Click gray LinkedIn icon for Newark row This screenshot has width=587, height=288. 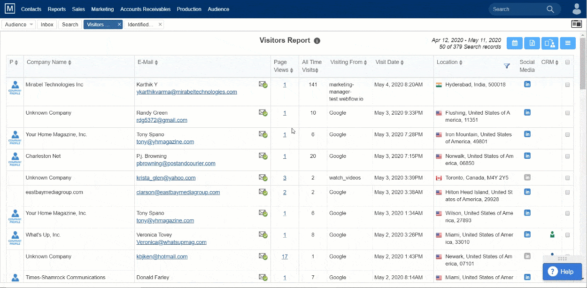[x=527, y=256]
